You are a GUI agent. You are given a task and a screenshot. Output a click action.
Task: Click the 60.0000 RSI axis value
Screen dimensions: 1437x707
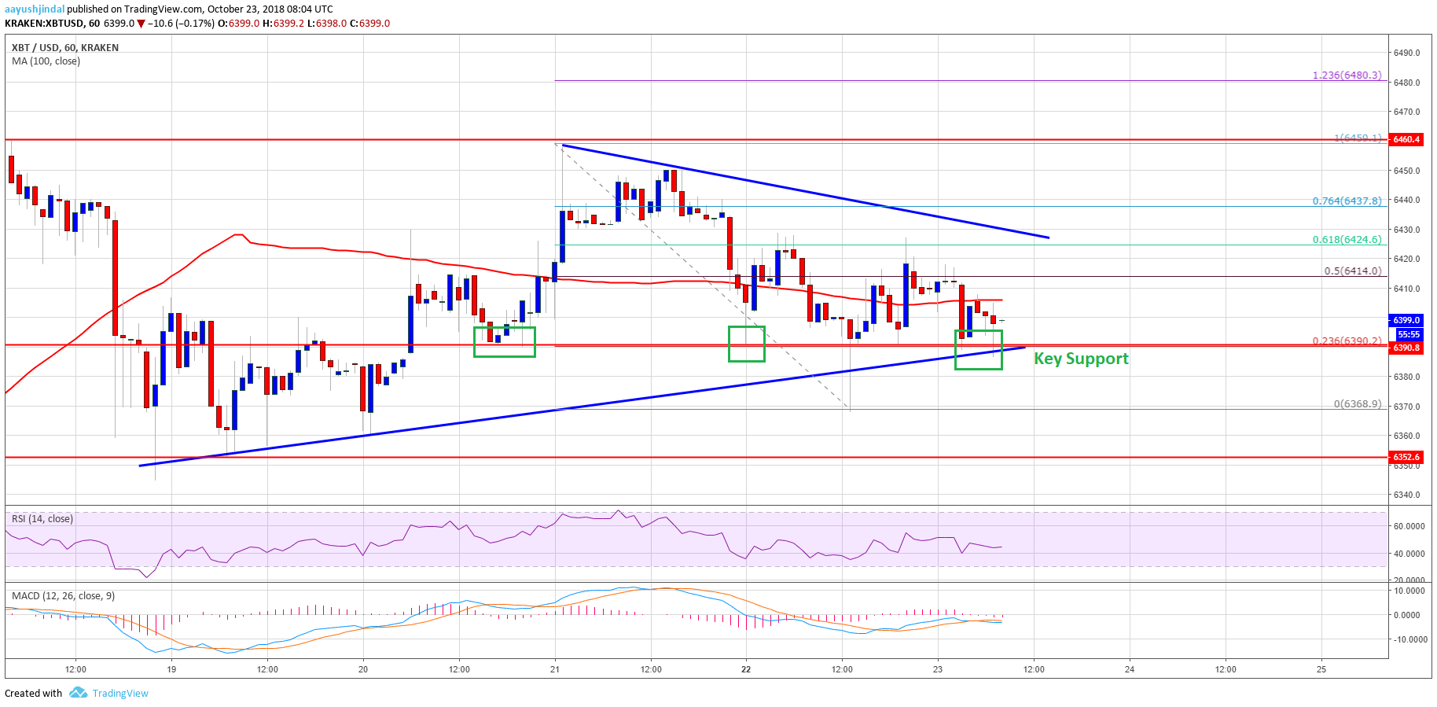tap(1409, 526)
